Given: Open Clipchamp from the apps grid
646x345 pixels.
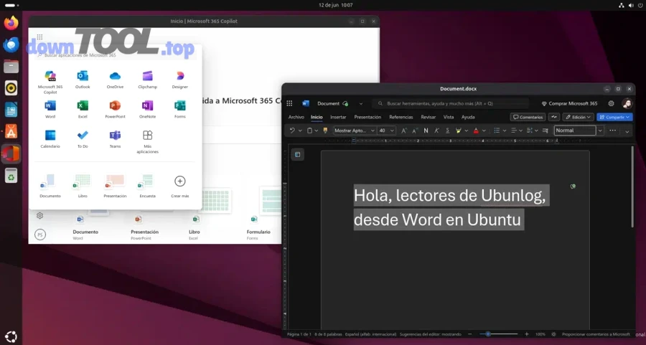Looking at the screenshot, I should coord(147,77).
